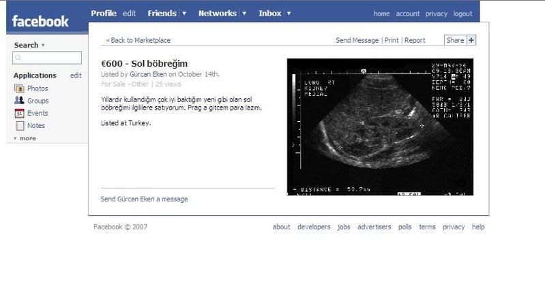Click the Notes icon in sidebar

point(19,125)
